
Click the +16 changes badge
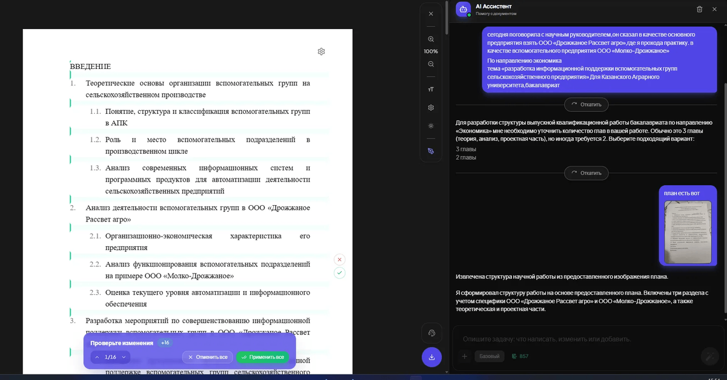[x=165, y=343]
